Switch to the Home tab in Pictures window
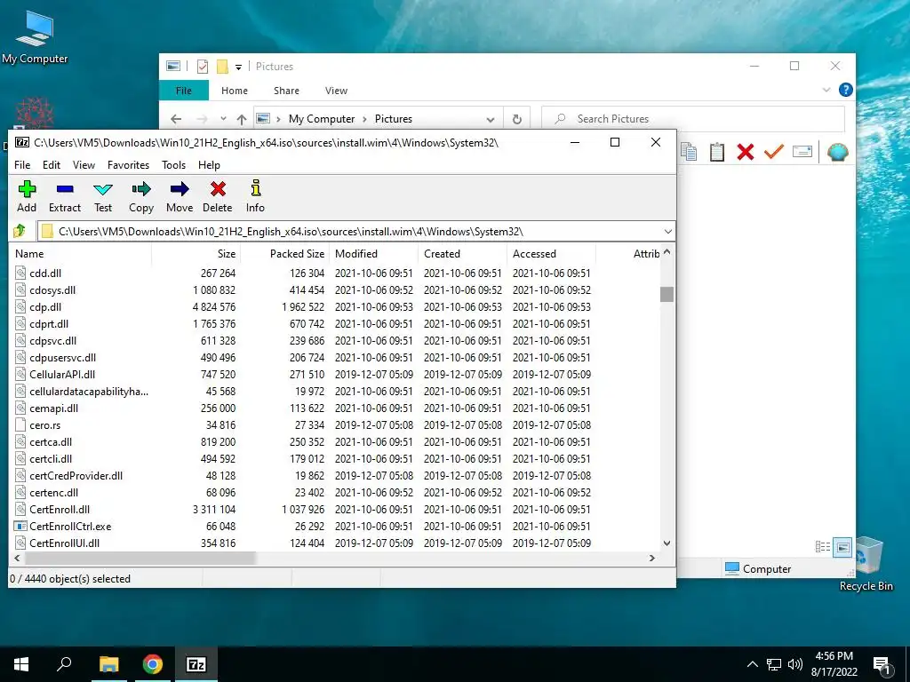Image resolution: width=910 pixels, height=682 pixels. 235,91
